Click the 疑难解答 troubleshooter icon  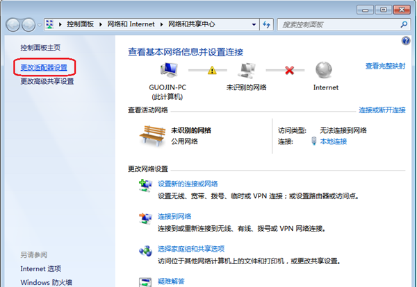tap(145, 282)
